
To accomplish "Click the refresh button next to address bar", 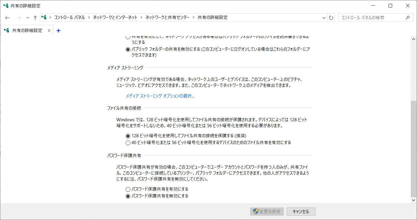I will point(331,18).
